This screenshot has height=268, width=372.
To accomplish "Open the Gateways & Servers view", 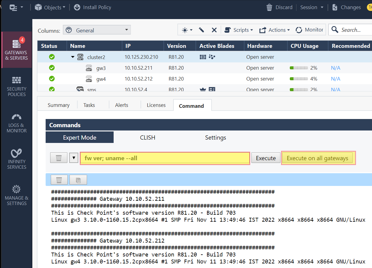I will 16,50.
